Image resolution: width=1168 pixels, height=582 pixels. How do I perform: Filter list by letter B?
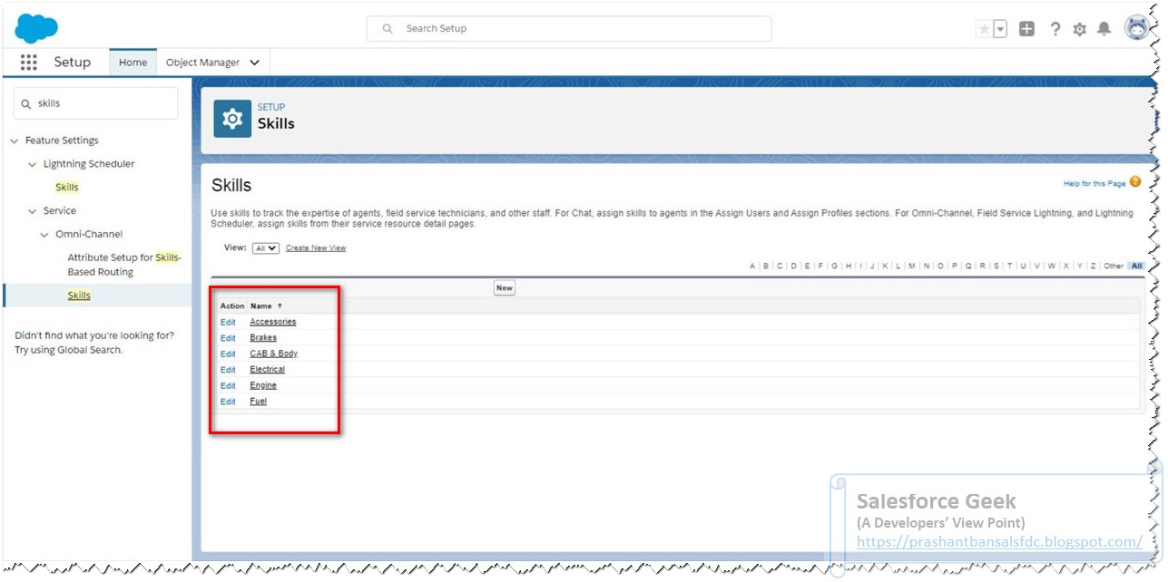click(766, 267)
